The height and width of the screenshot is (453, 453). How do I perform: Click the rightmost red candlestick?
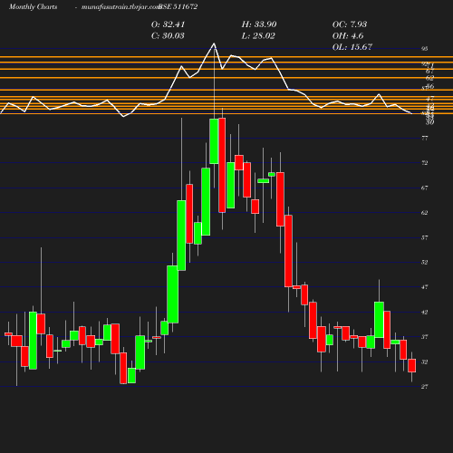pyautogui.click(x=412, y=365)
